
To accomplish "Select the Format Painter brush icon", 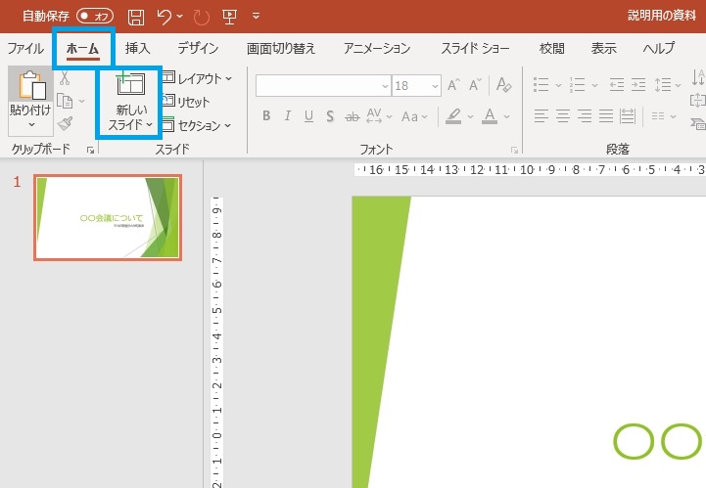I will pyautogui.click(x=66, y=123).
